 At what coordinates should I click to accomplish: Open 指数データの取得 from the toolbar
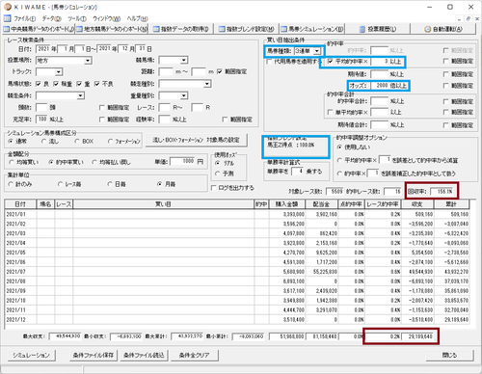(156, 29)
